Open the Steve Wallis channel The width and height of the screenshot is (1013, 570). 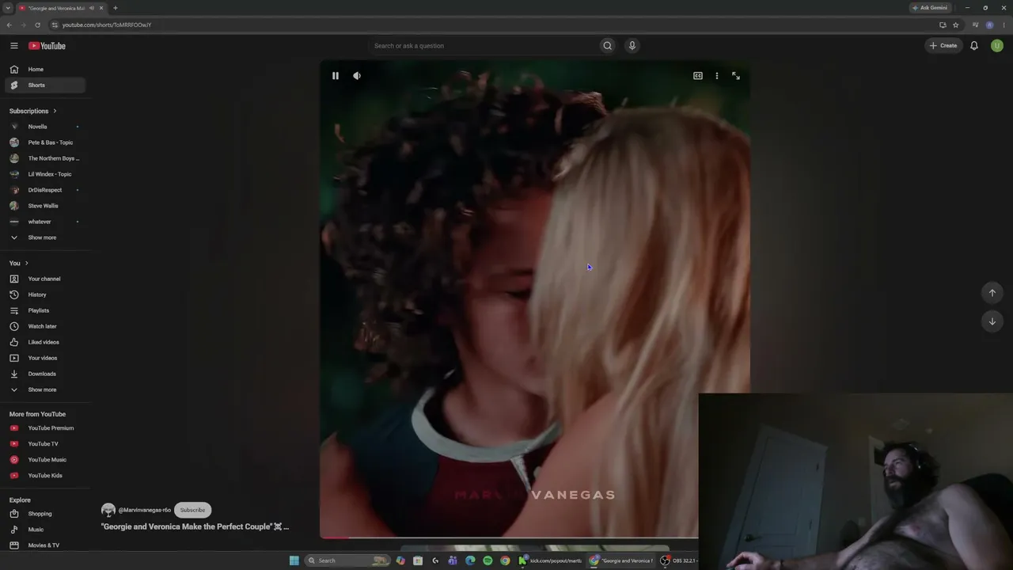(44, 206)
